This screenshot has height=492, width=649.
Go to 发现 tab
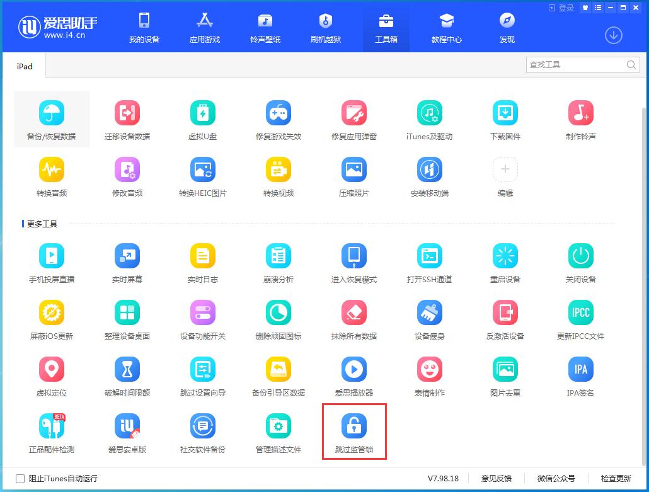pyautogui.click(x=507, y=28)
